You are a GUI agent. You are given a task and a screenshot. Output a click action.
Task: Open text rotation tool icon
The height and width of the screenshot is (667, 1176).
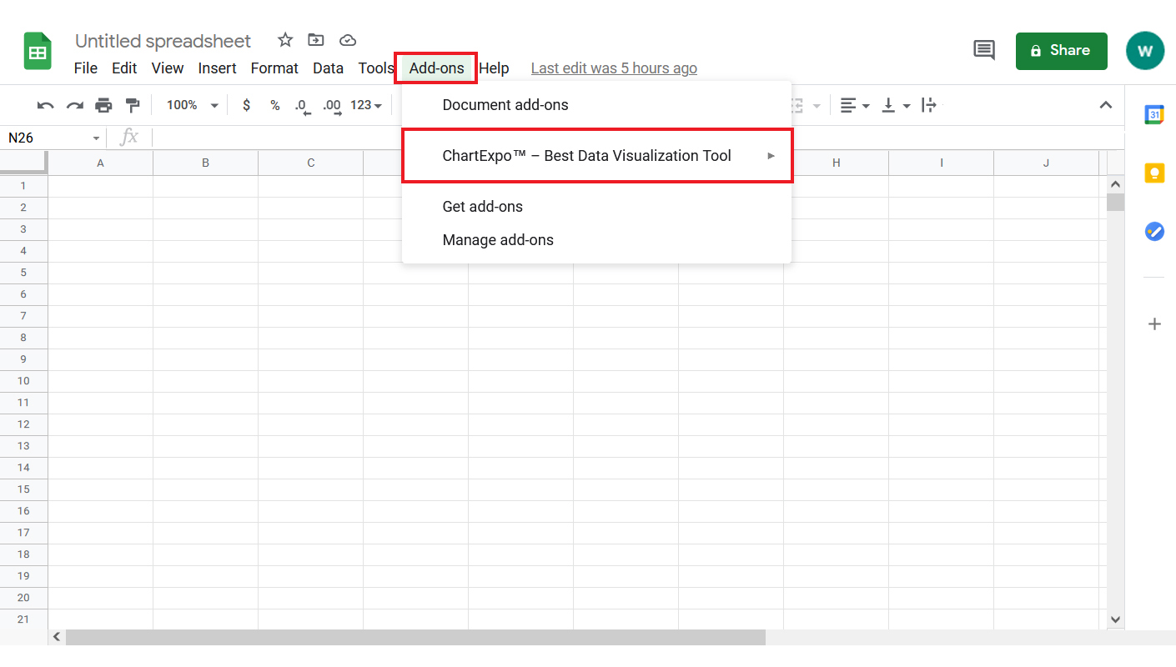coord(929,105)
